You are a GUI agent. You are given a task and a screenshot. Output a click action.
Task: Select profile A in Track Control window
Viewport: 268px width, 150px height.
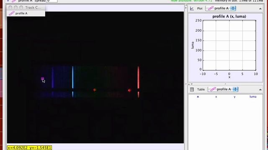click(26, 13)
